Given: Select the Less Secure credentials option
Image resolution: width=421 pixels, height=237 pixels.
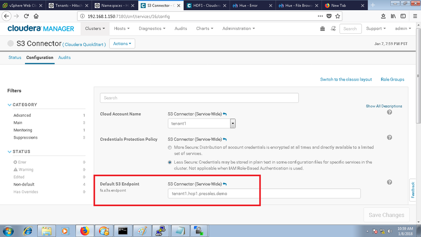Looking at the screenshot, I should (170, 162).
